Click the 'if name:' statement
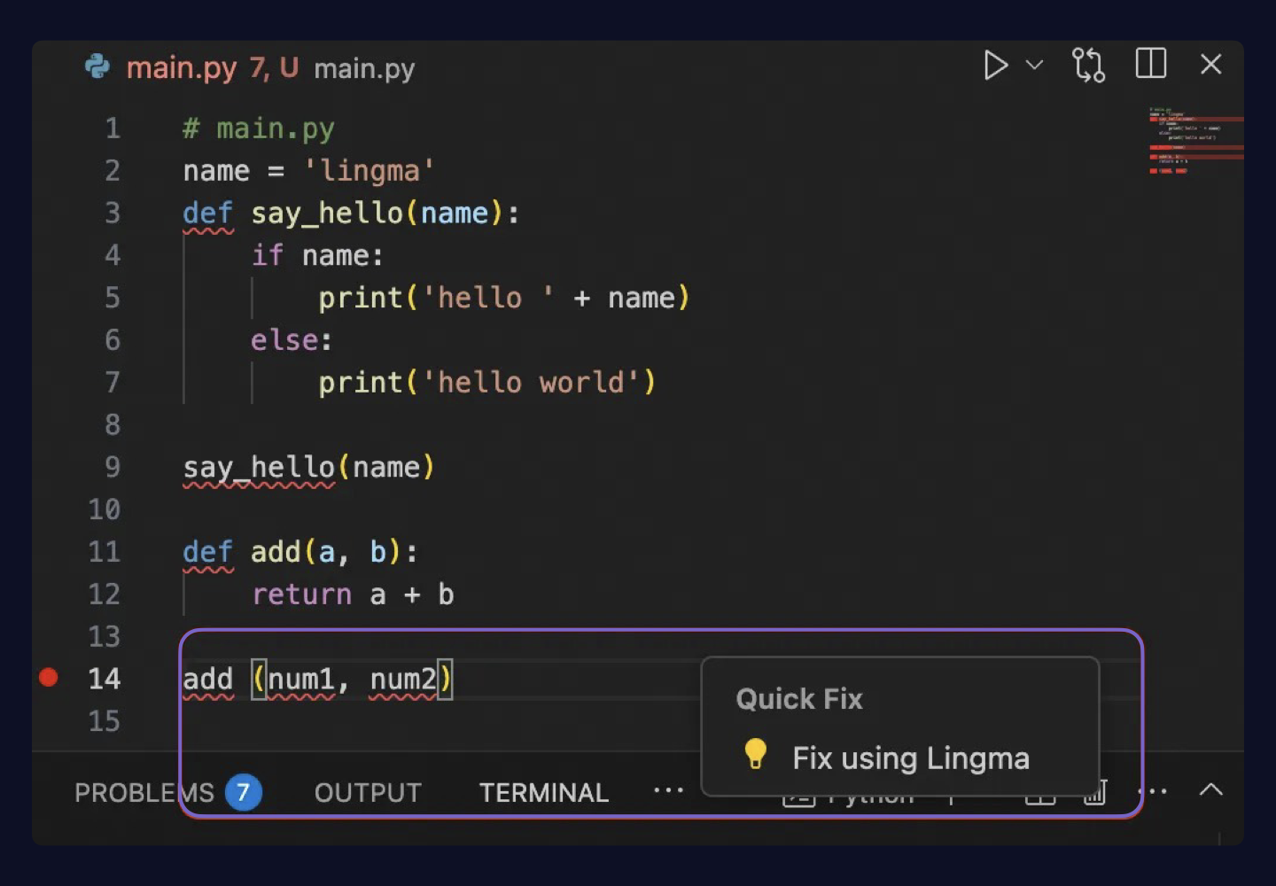This screenshot has width=1276, height=886. pos(317,256)
